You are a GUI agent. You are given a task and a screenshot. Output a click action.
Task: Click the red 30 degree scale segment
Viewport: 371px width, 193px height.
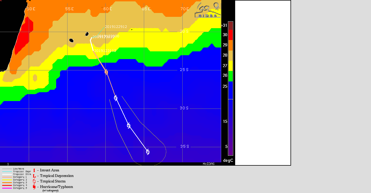[x=230, y=35]
